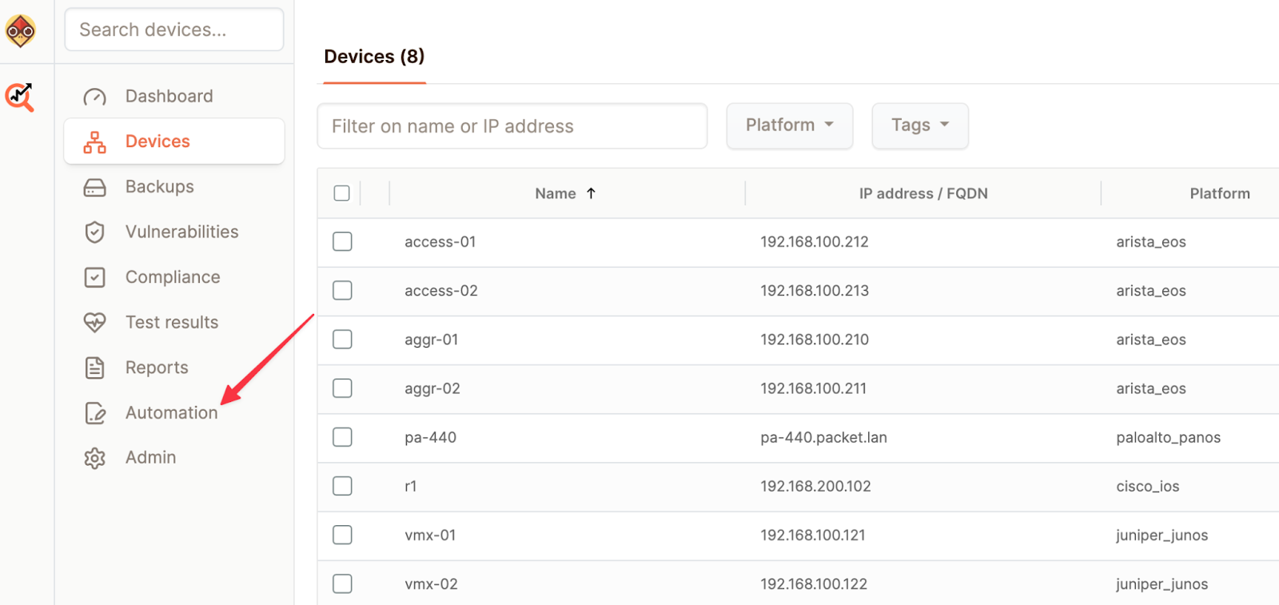
Task: Select the pa-440 row checkbox
Action: point(342,437)
